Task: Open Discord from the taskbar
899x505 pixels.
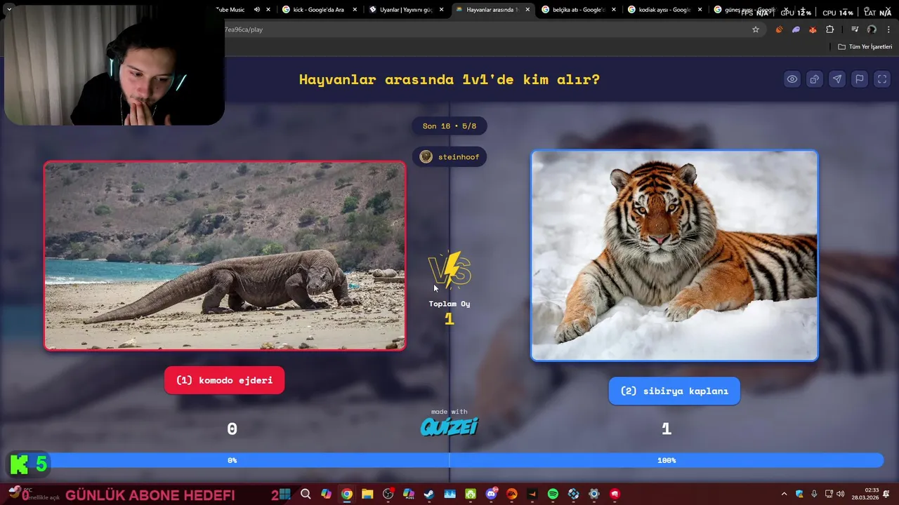Action: point(491,494)
